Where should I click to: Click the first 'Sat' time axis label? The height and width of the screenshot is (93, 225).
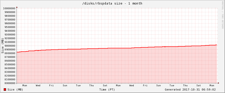[x=105, y=86]
